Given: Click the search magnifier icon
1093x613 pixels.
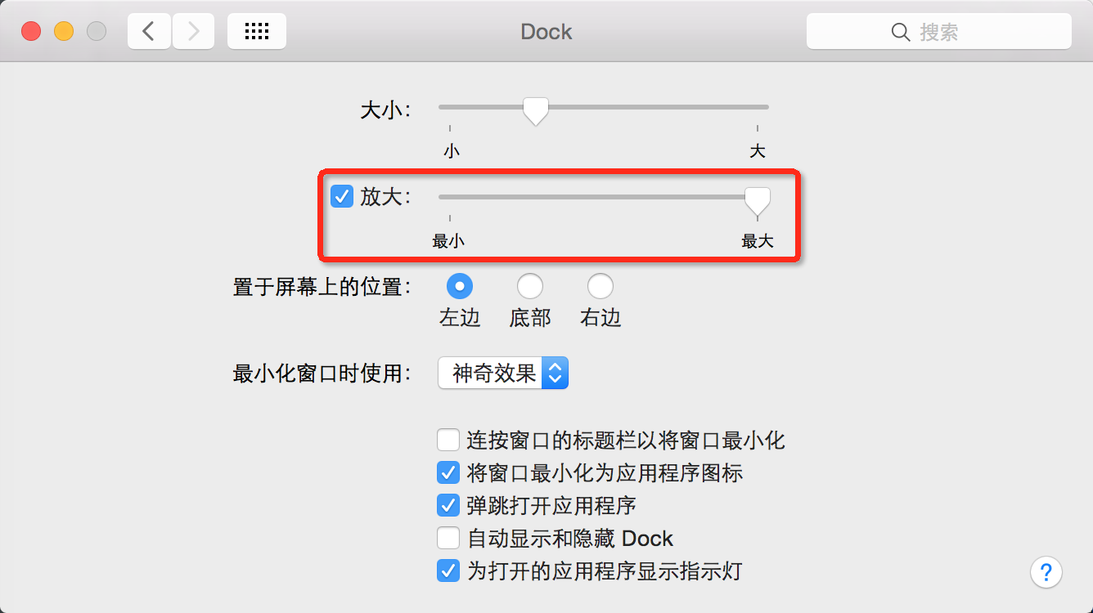Looking at the screenshot, I should (x=900, y=33).
